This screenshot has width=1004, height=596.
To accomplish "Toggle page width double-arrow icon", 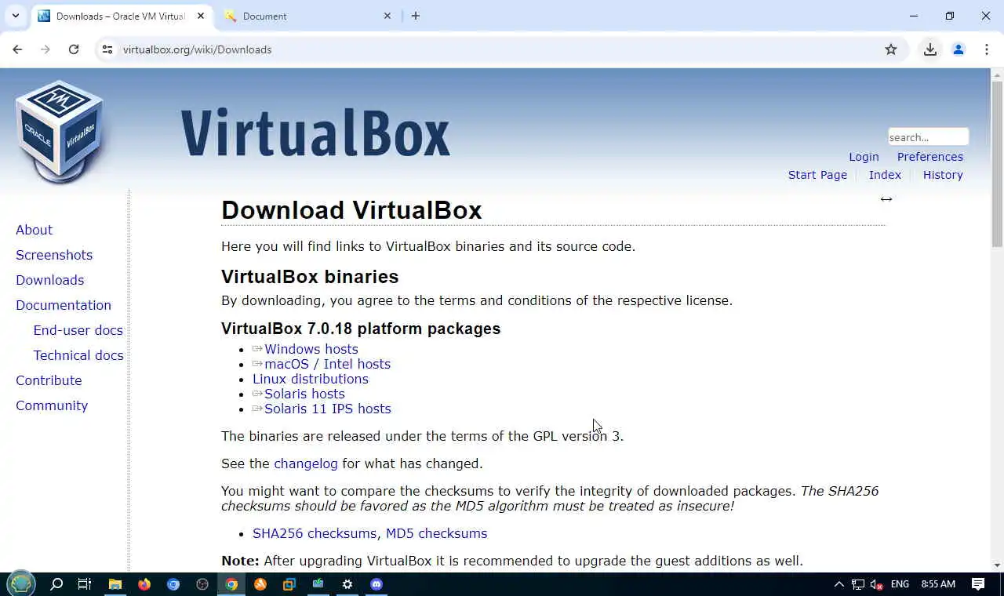I will pyautogui.click(x=886, y=199).
